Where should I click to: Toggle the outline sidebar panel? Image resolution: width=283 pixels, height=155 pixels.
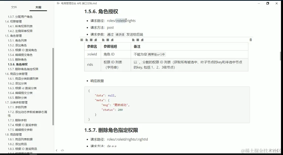coord(38,7)
